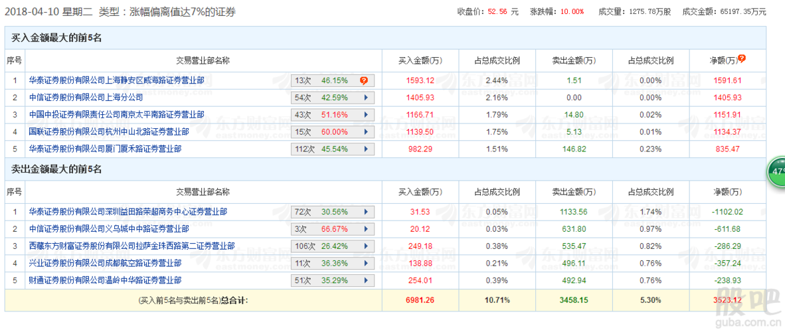Select net amount 1151.91

[x=727, y=115]
